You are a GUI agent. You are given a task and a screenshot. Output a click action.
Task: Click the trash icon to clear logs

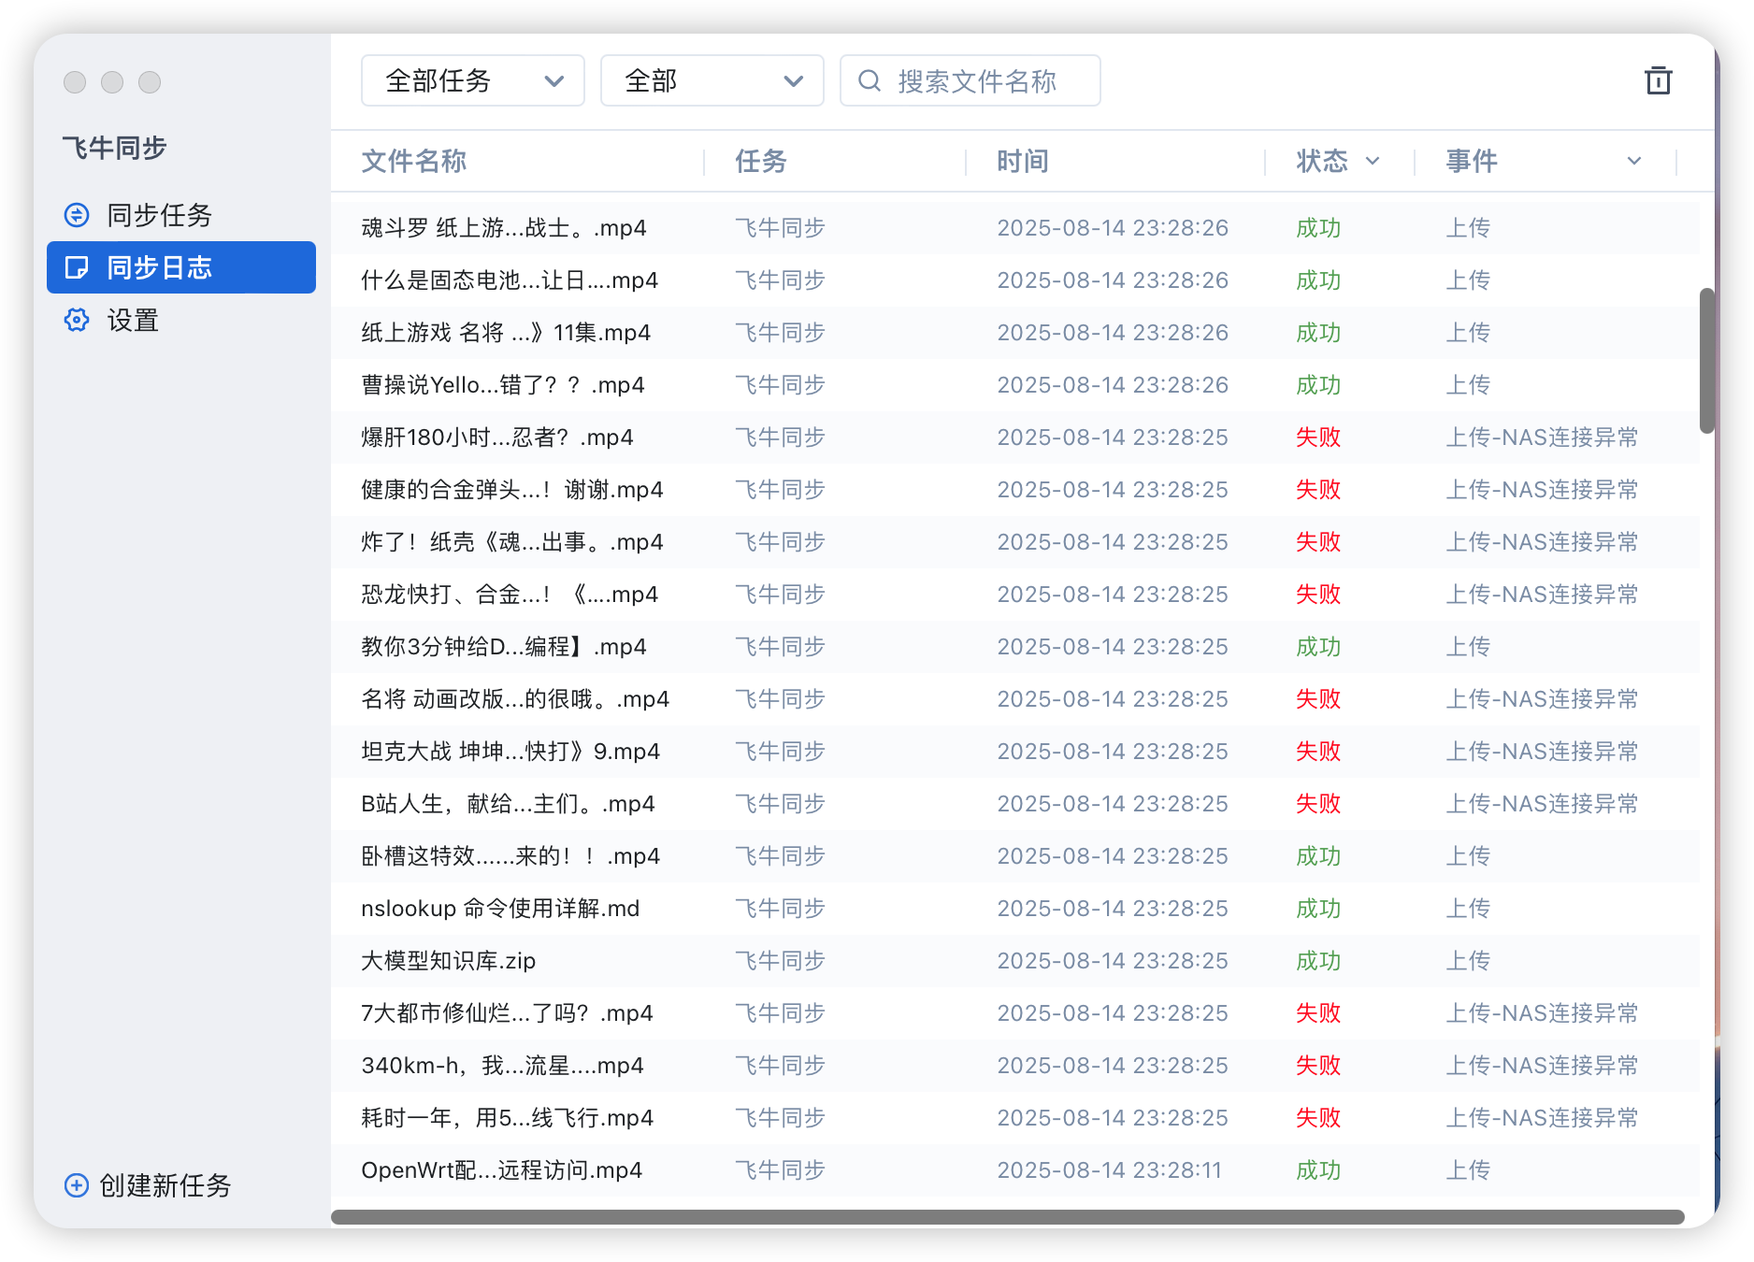click(1658, 80)
